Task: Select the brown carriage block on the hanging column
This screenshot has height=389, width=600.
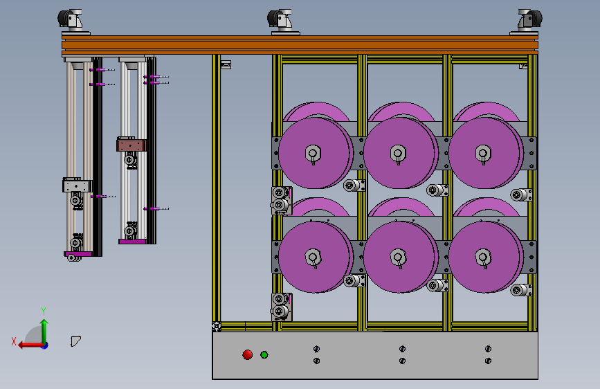Action: (131, 145)
